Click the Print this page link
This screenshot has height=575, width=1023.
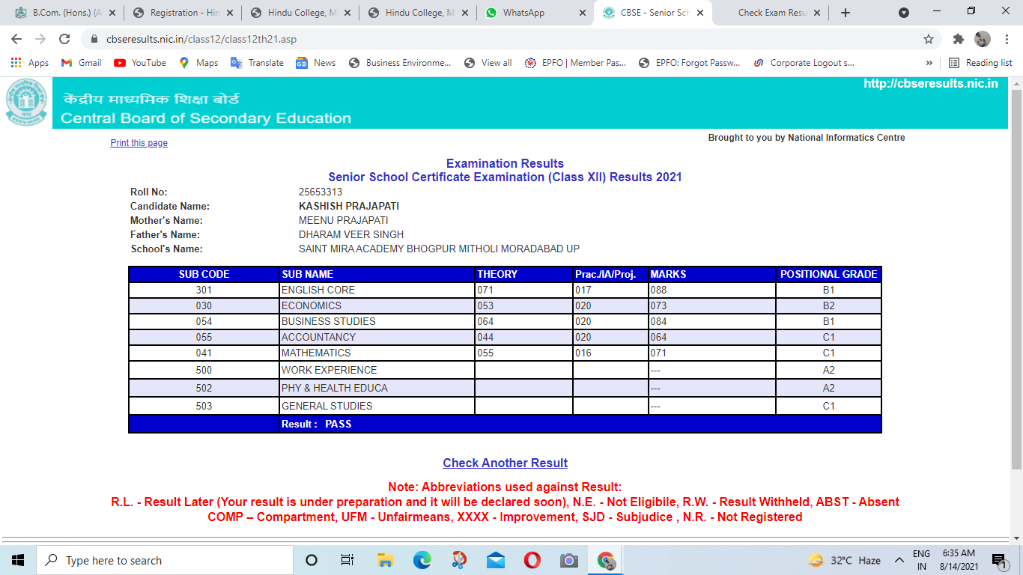(139, 143)
